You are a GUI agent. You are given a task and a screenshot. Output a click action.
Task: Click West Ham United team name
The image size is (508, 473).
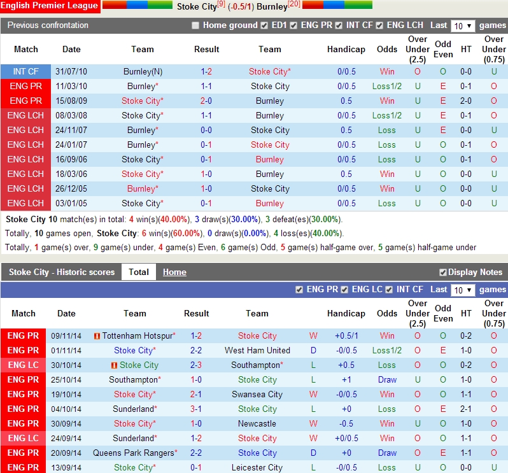point(257,351)
